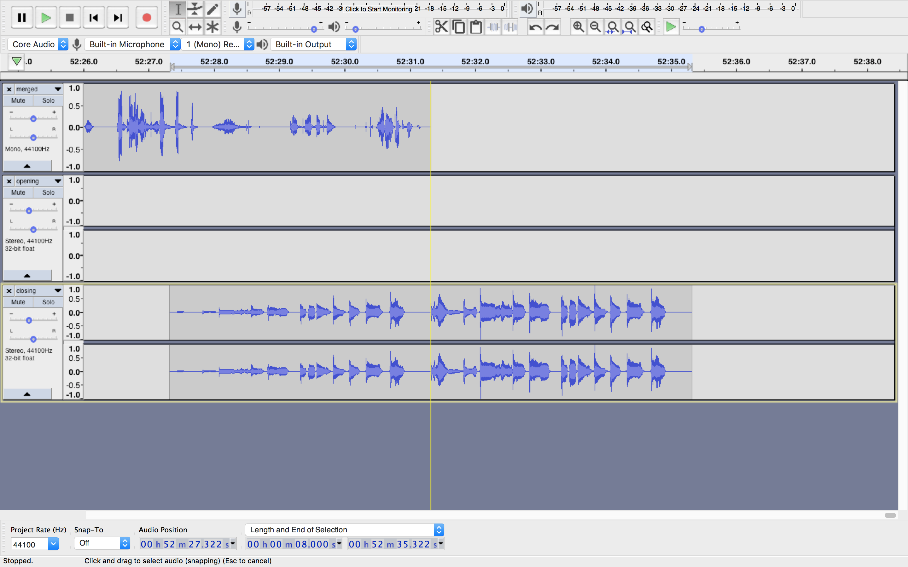Select the Time Shift tool

(195, 27)
